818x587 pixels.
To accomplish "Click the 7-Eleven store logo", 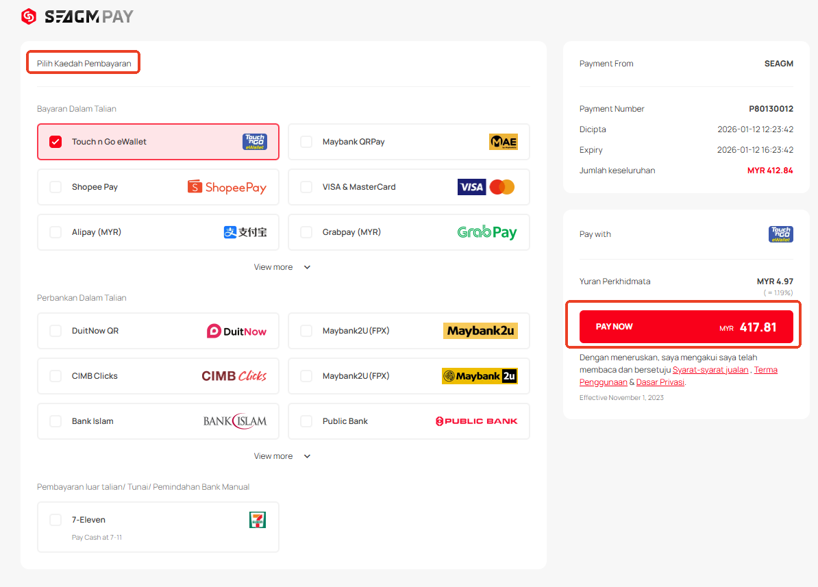I will (257, 520).
